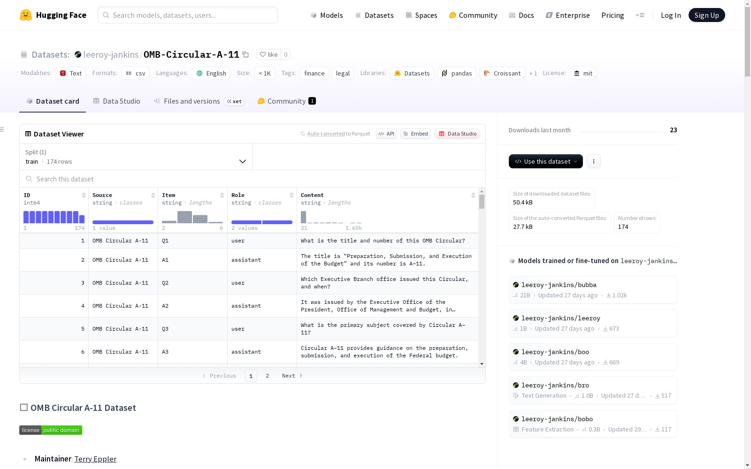The width and height of the screenshot is (751, 469).
Task: Show the +1 additional libraries
Action: click(533, 73)
